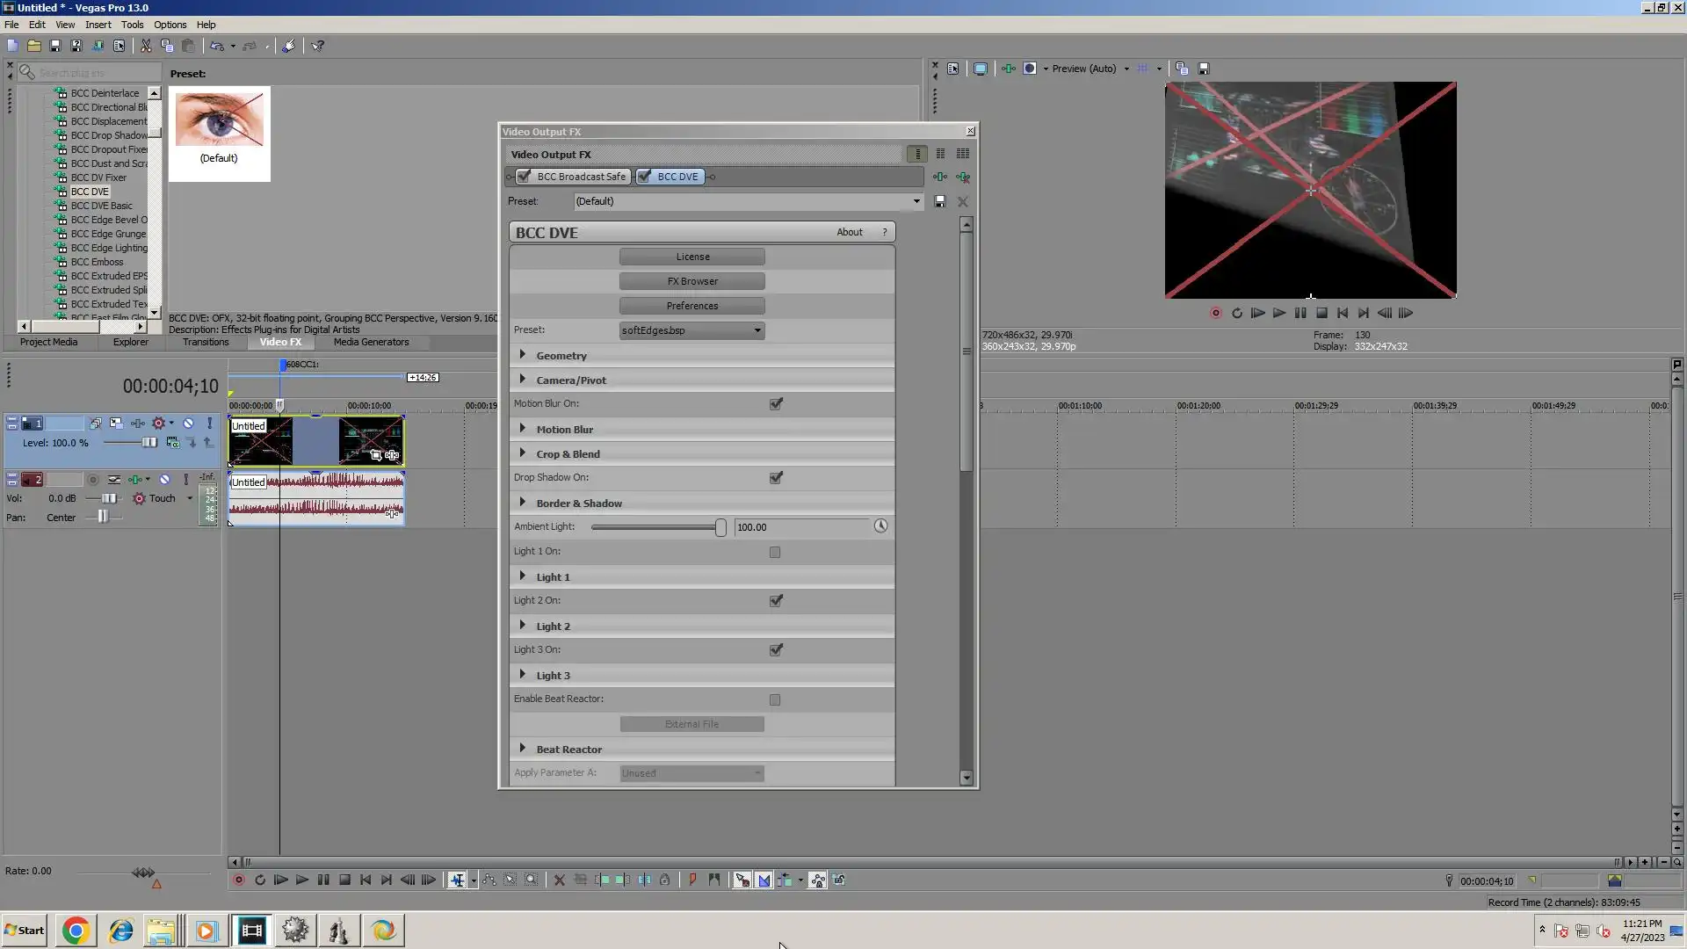Click the Cut scissors toolbar icon
Image resolution: width=1687 pixels, height=949 pixels.
pyautogui.click(x=146, y=46)
